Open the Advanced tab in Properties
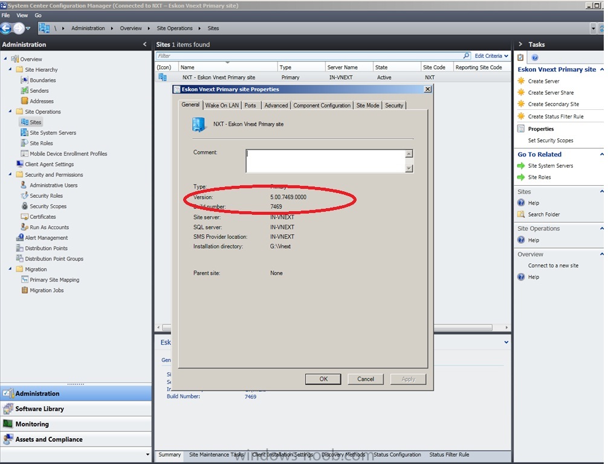Image resolution: width=608 pixels, height=464 pixels. 276,105
